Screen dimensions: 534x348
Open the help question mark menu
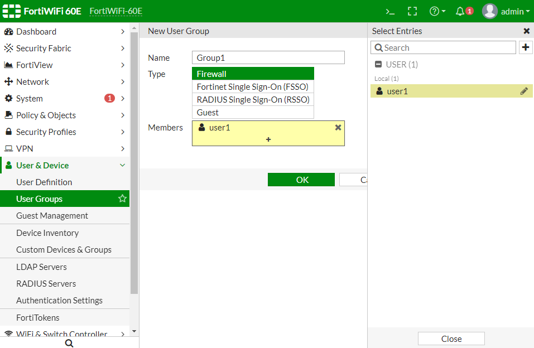(437, 12)
